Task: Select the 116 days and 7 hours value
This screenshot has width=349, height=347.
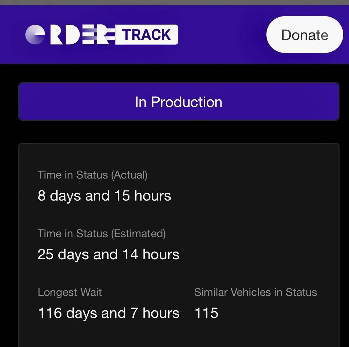Action: point(108,313)
